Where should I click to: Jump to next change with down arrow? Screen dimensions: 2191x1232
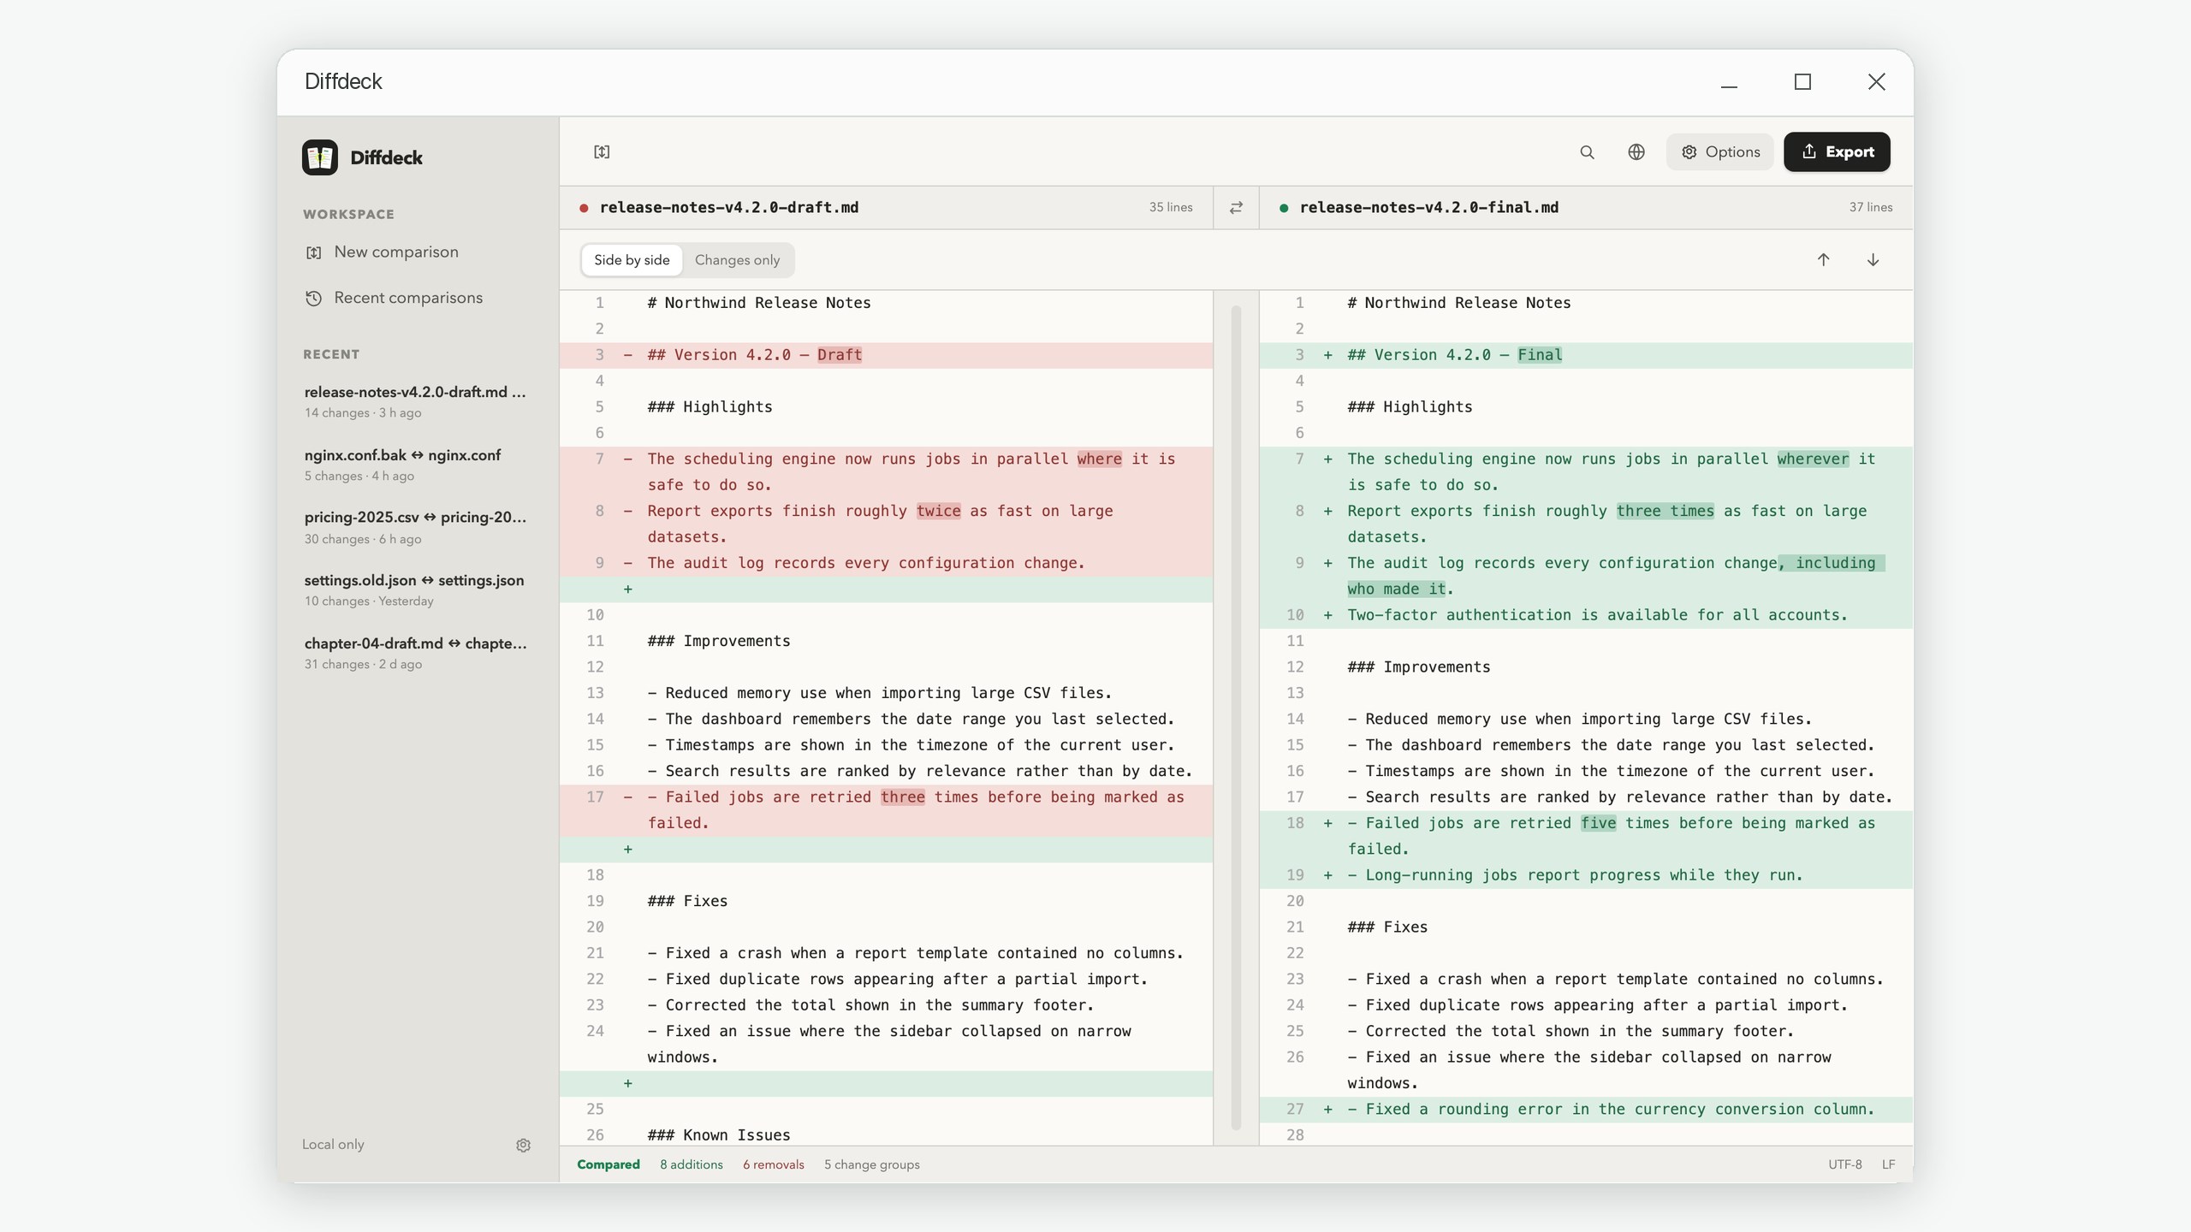pyautogui.click(x=1873, y=260)
